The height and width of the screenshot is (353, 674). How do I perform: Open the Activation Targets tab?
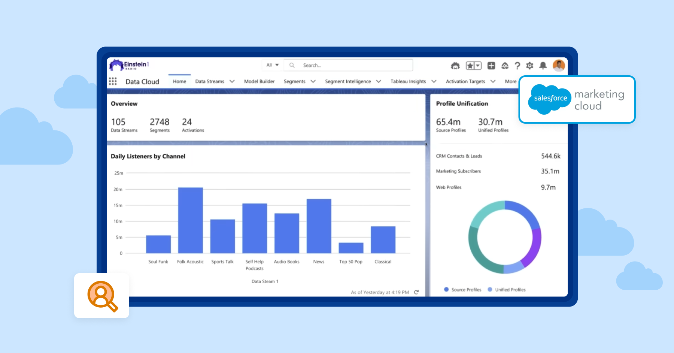coord(465,81)
